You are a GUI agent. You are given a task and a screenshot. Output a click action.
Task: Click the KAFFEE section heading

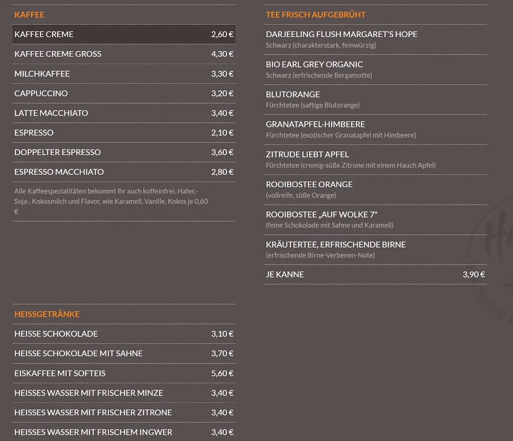pos(29,15)
